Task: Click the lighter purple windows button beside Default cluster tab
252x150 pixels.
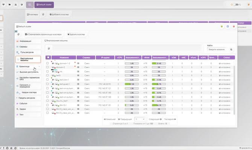Action: (30, 5)
